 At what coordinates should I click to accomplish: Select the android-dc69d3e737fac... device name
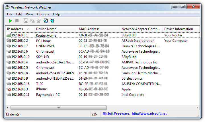click(55, 62)
